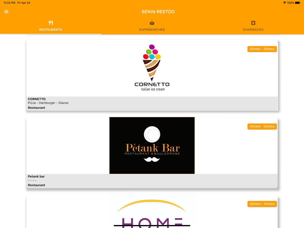The image size is (304, 228).
Task: Tap the pharmacy cross icon
Action: click(253, 23)
